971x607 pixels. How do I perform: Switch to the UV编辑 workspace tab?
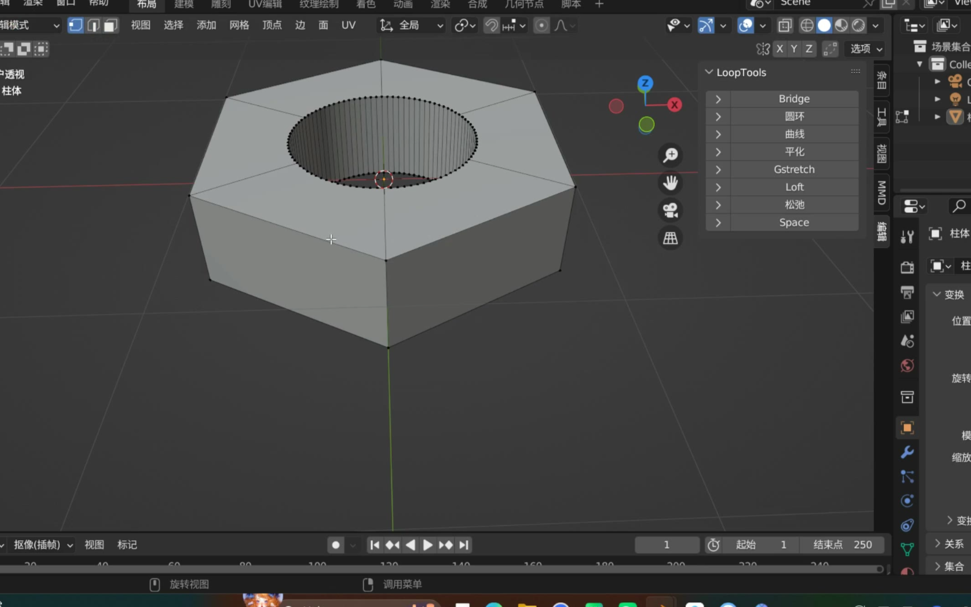(x=265, y=4)
